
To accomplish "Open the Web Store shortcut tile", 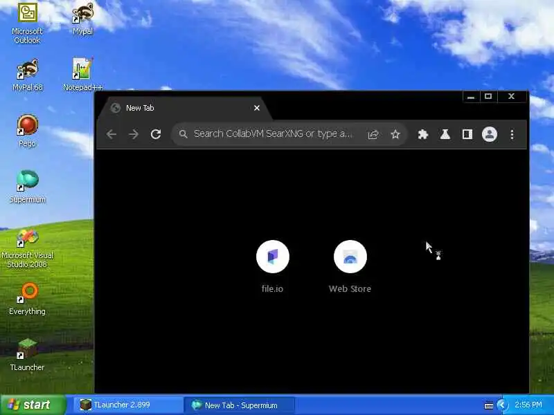I will 350,266.
